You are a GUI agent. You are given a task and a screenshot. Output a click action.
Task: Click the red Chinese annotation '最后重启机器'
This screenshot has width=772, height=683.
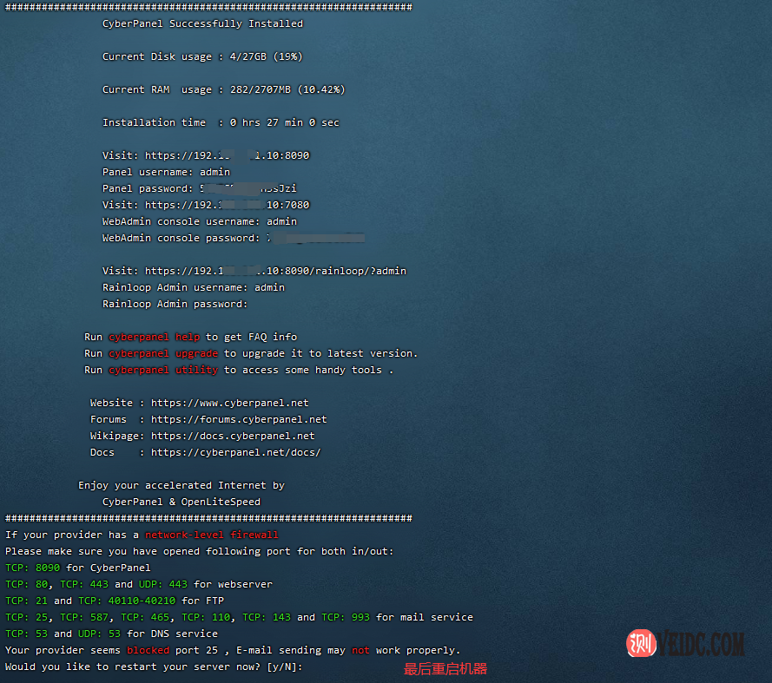point(445,669)
